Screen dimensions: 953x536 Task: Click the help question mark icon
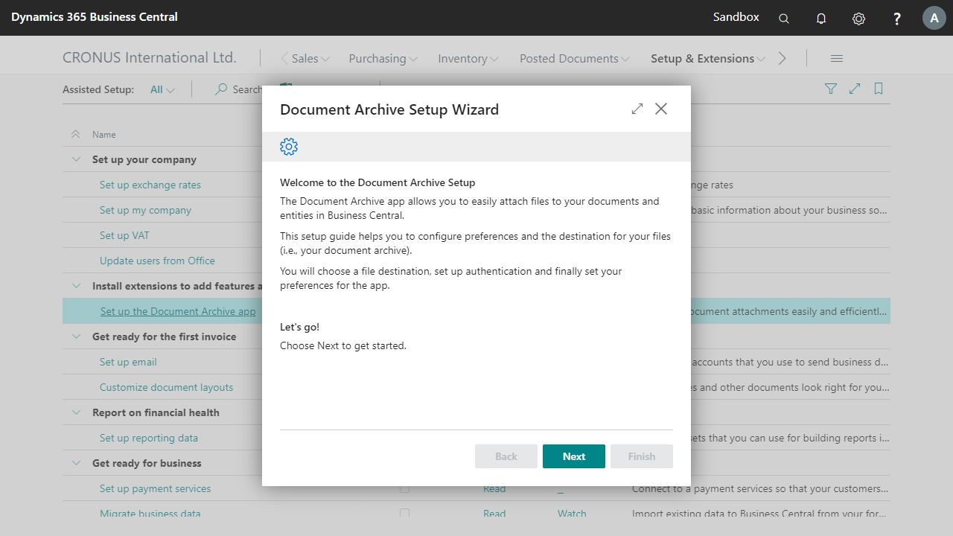897,19
